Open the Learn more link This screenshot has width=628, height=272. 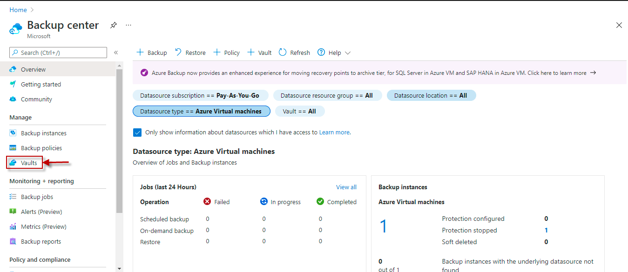click(x=334, y=132)
